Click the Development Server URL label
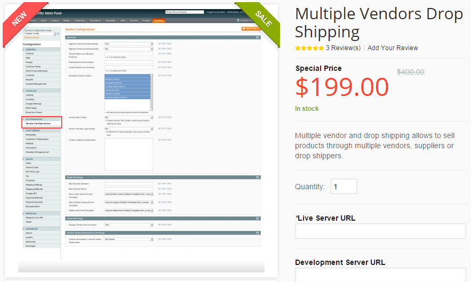Viewport: 471px width, 282px height. (x=340, y=262)
